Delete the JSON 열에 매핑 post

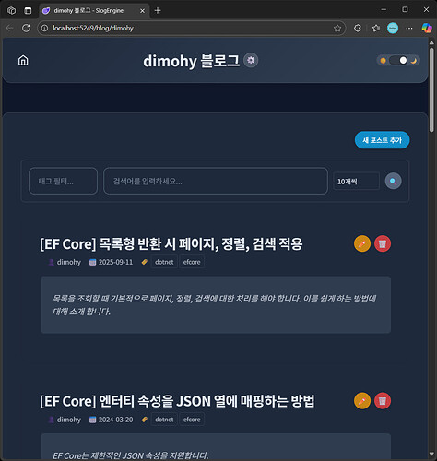pyautogui.click(x=383, y=401)
